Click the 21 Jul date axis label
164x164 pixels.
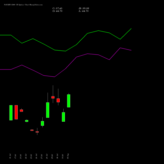click(x=21, y=156)
